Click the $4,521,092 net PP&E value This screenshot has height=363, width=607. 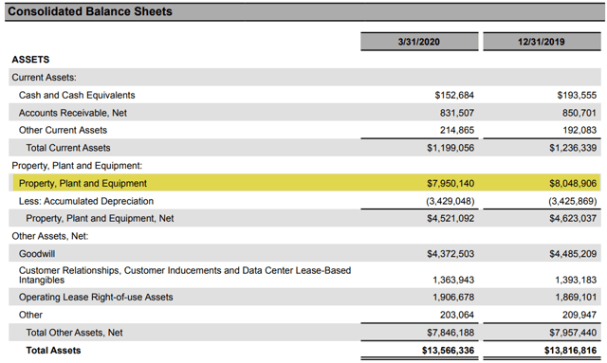(451, 219)
